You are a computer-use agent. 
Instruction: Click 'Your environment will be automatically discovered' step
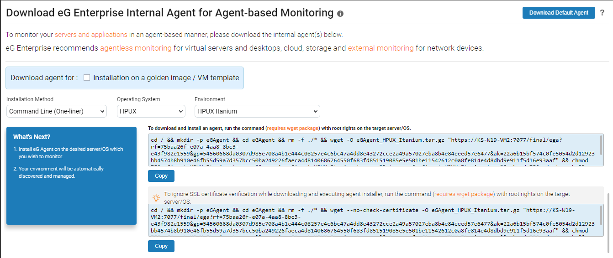coord(61,172)
